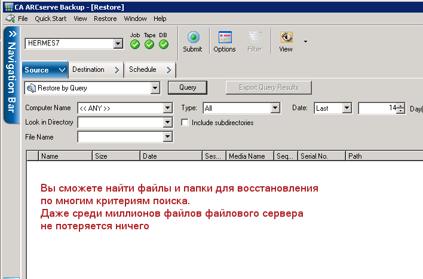This screenshot has width=423, height=279.
Task: Open the Restore menu
Action: 105,19
